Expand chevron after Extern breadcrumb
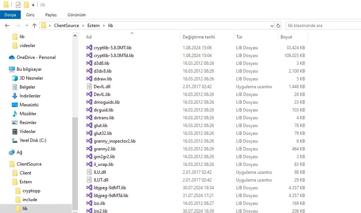The image size is (361, 213). tap(104, 26)
